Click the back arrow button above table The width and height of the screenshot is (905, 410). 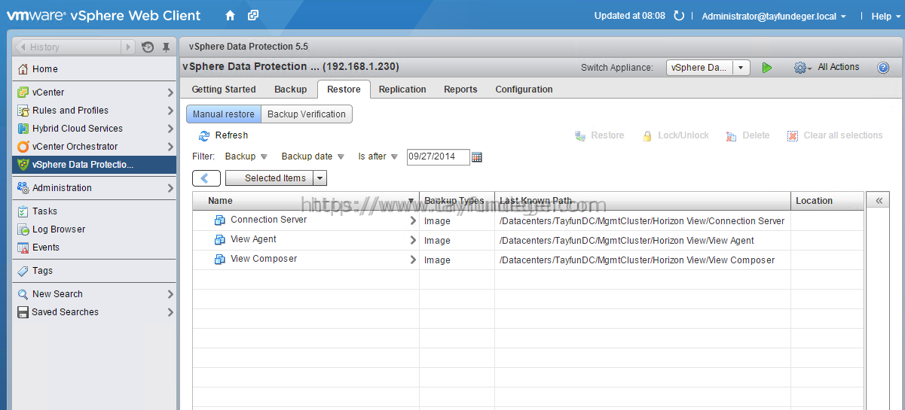click(x=206, y=178)
